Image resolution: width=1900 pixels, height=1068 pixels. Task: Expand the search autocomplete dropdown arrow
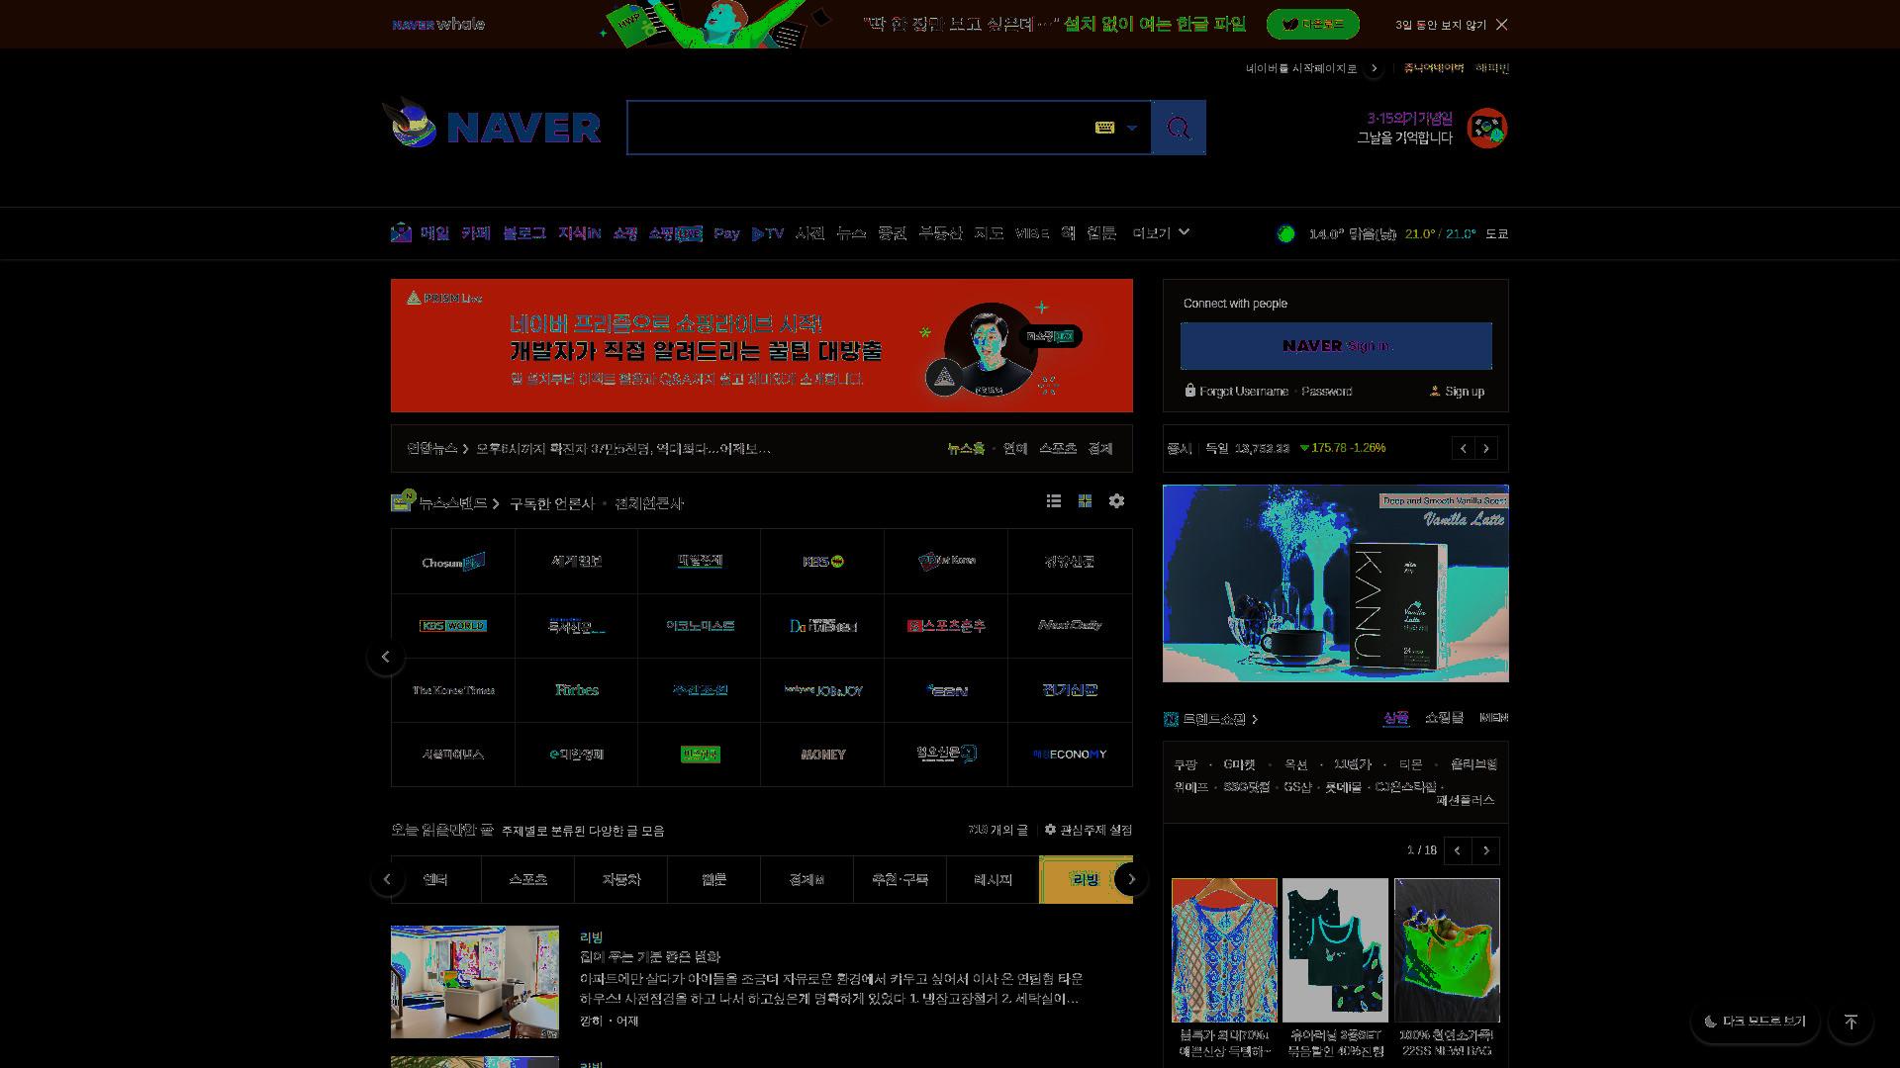point(1132,128)
